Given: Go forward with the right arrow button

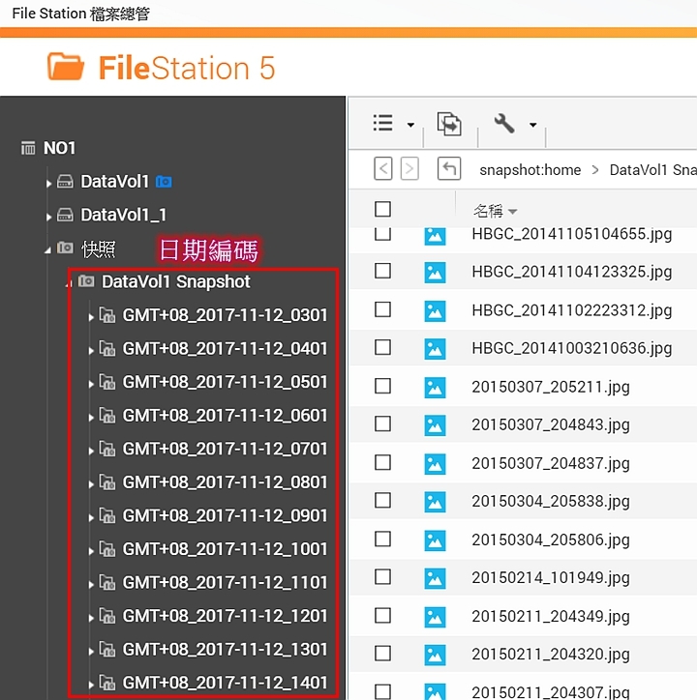Looking at the screenshot, I should tap(409, 169).
